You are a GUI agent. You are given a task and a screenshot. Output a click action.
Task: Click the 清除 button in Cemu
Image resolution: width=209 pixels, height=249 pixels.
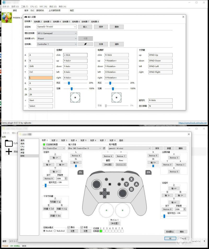coord(117,44)
